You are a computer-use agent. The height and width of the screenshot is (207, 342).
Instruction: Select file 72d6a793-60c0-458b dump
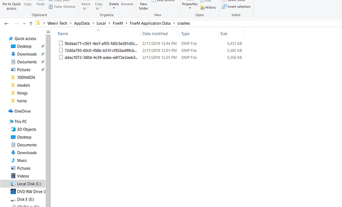point(101,51)
